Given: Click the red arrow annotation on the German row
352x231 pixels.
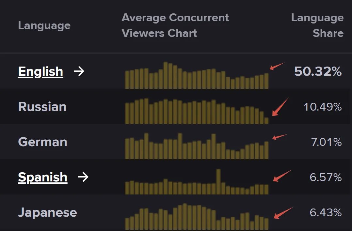Looking at the screenshot, I should click(x=279, y=137).
